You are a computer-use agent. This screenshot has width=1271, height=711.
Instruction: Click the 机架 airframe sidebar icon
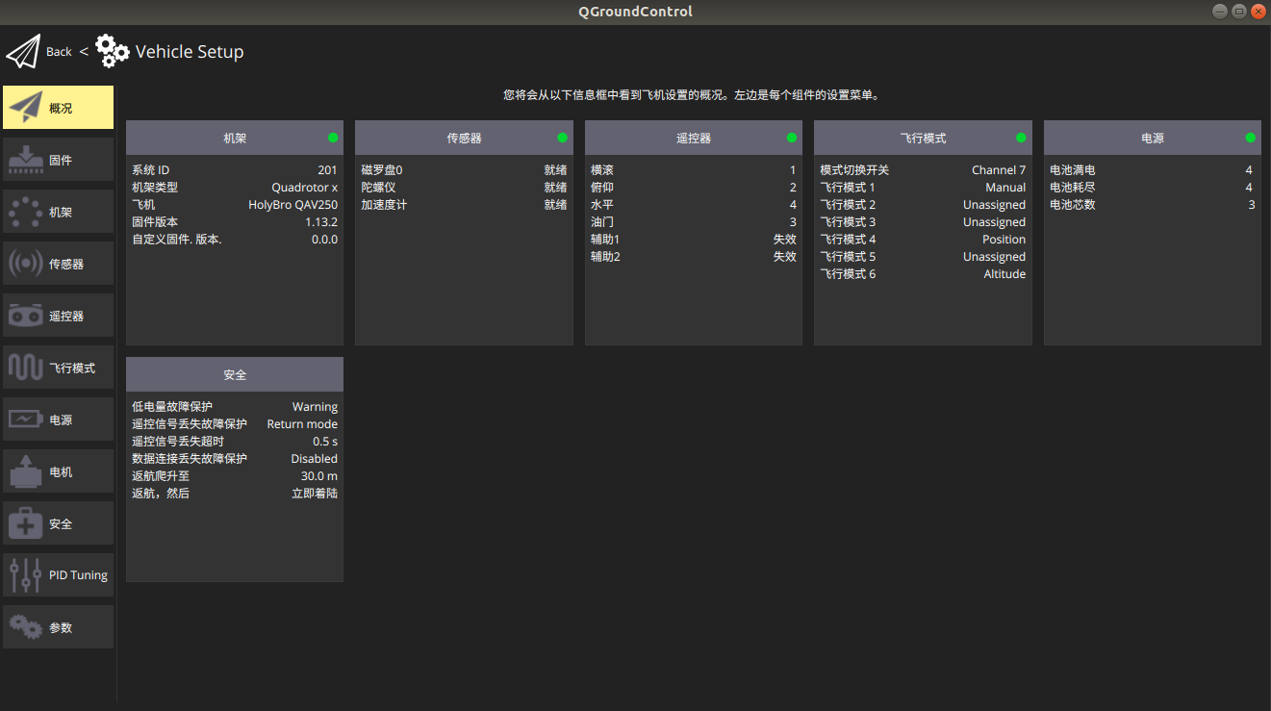(26, 212)
